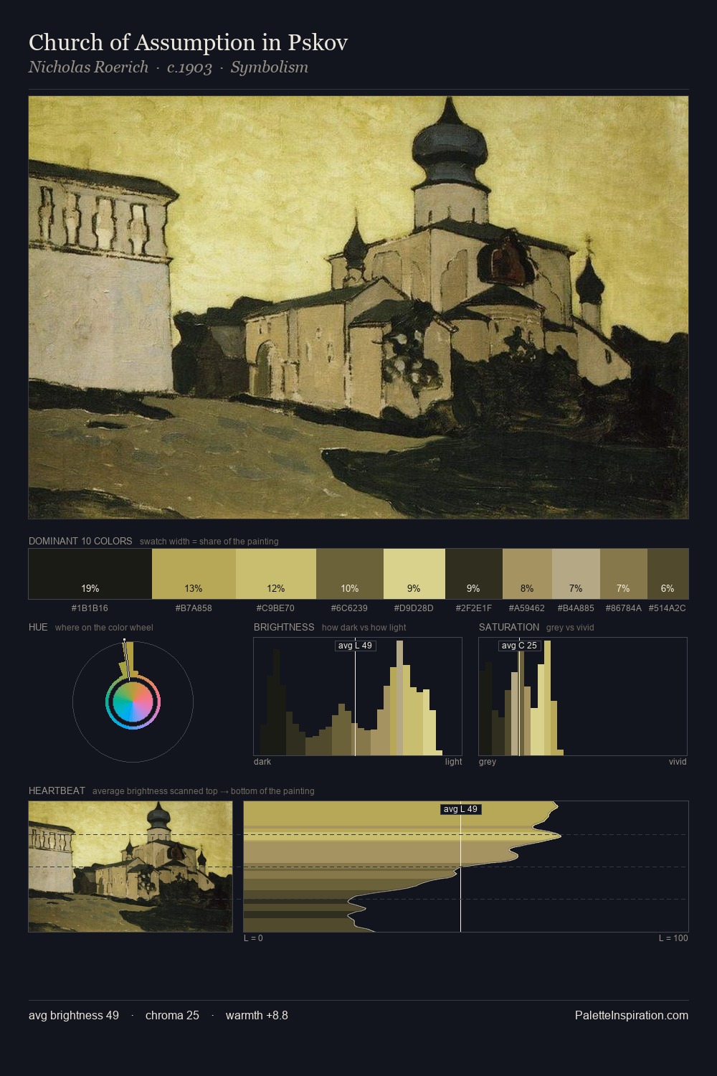717x1076 pixels.
Task: Click the 'avg C 25' label
Action: click(519, 646)
